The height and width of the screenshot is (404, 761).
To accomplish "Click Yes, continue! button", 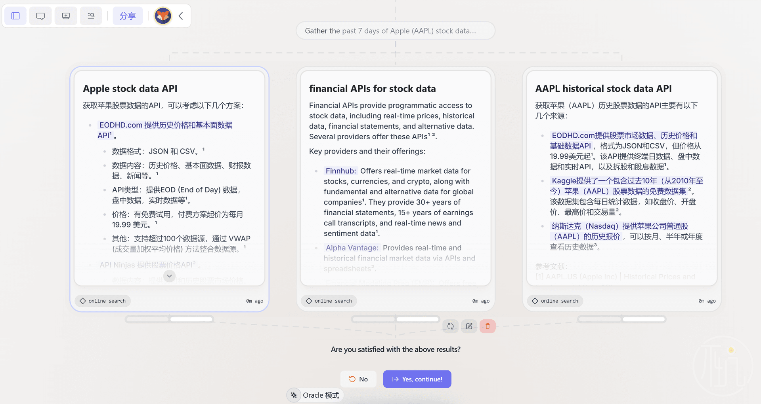I will coord(417,379).
